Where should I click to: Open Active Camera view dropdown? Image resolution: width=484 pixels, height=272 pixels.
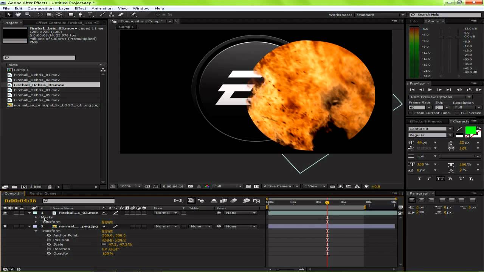coord(281,186)
